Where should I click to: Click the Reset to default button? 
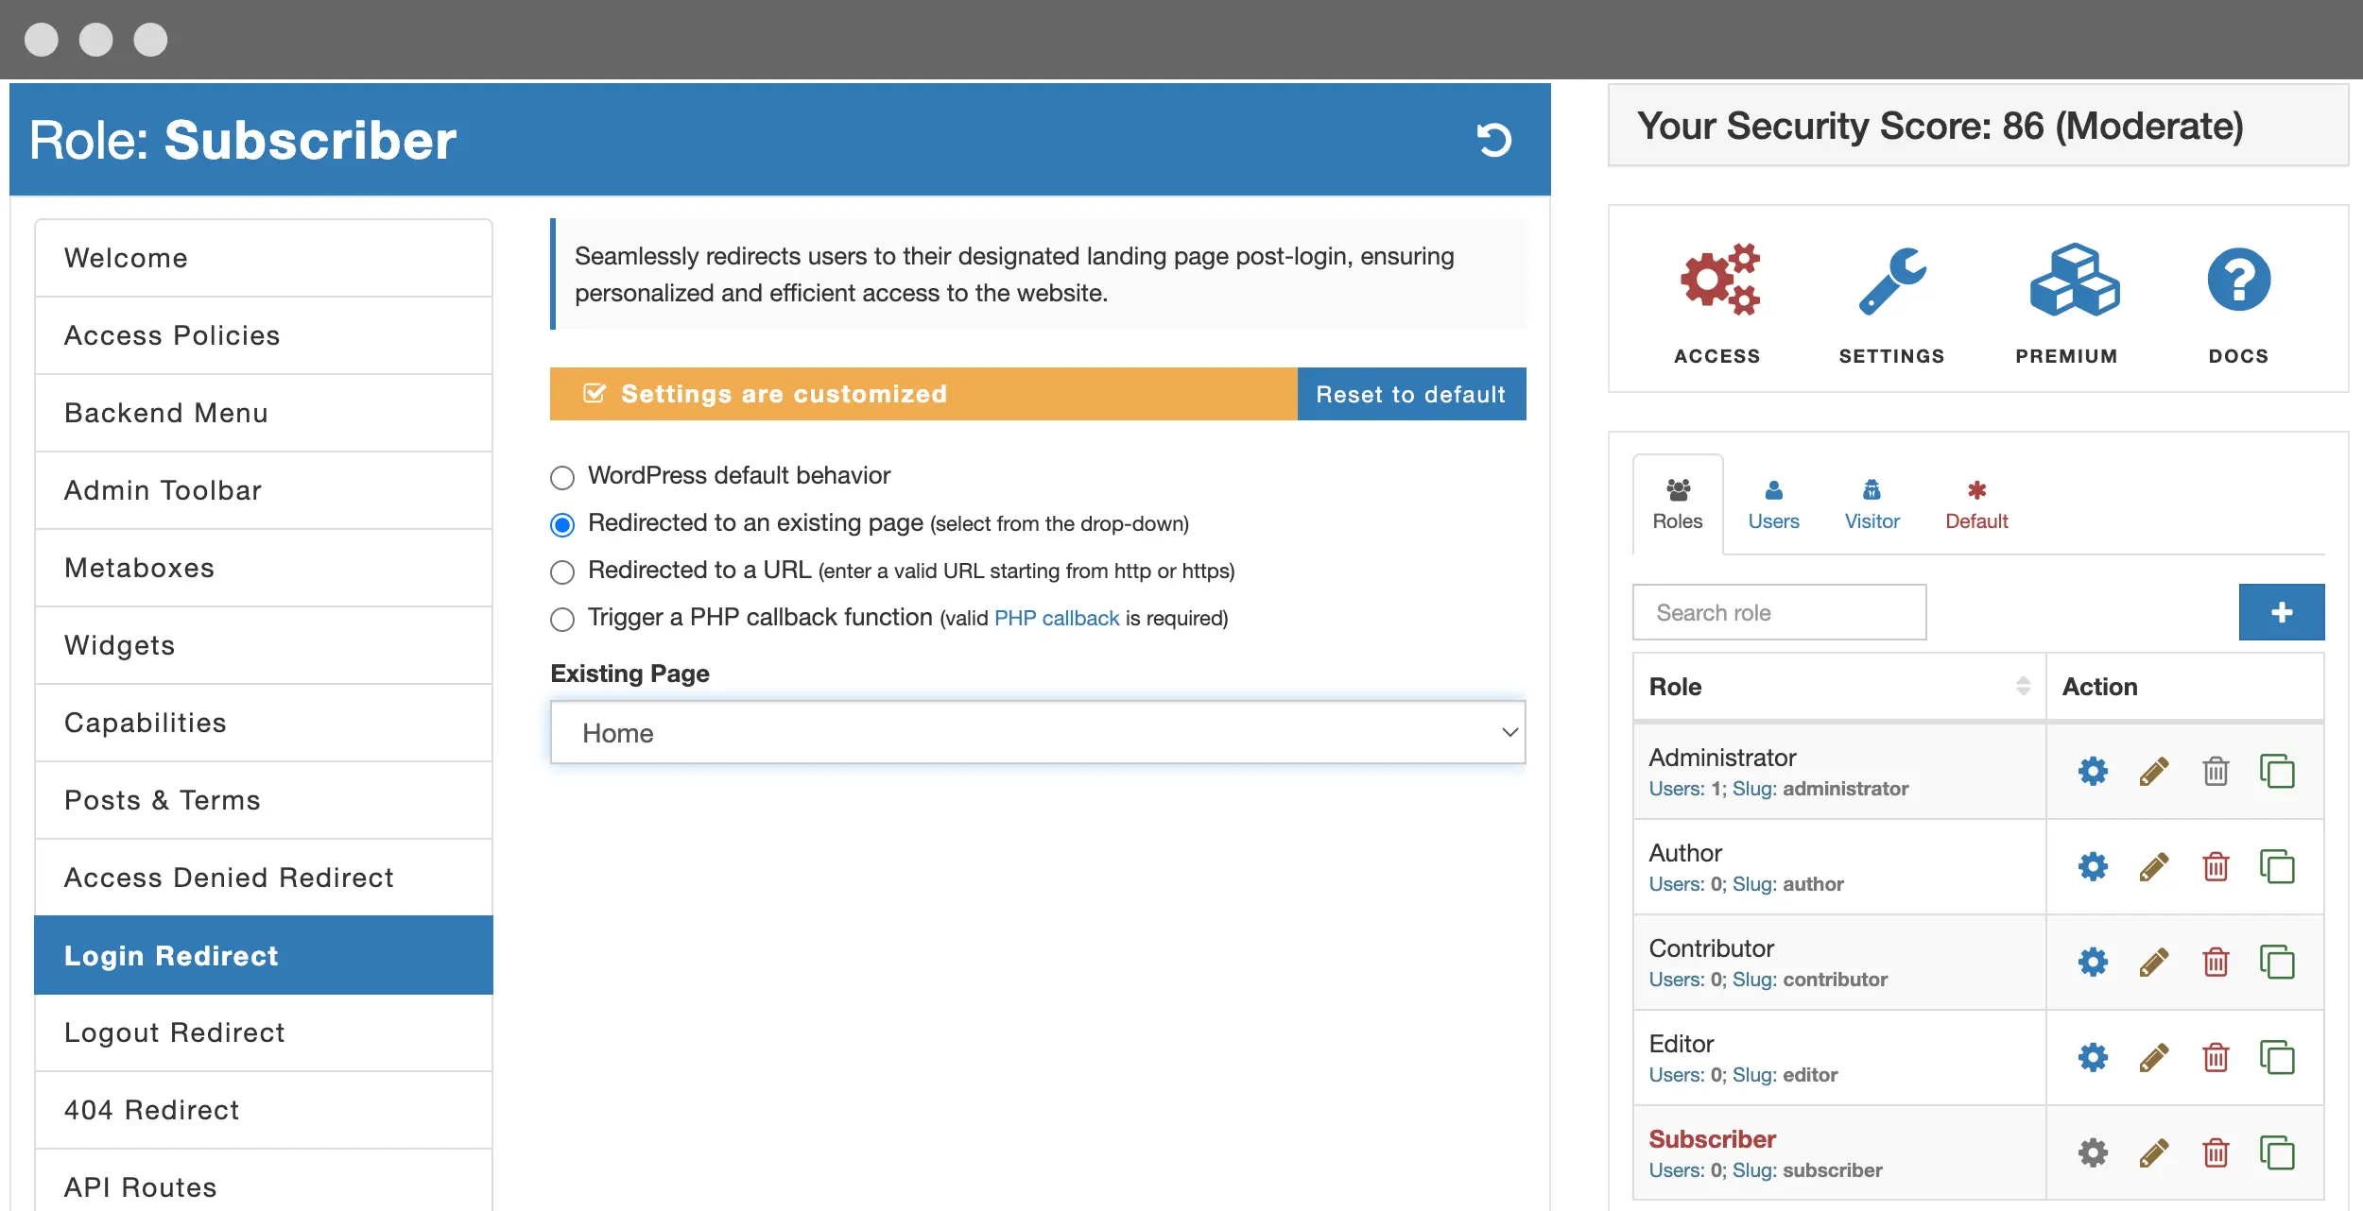click(x=1410, y=394)
